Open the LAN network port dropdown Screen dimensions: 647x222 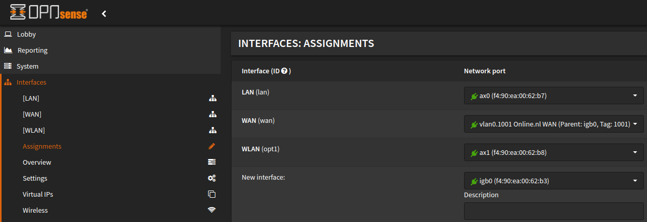(x=554, y=96)
